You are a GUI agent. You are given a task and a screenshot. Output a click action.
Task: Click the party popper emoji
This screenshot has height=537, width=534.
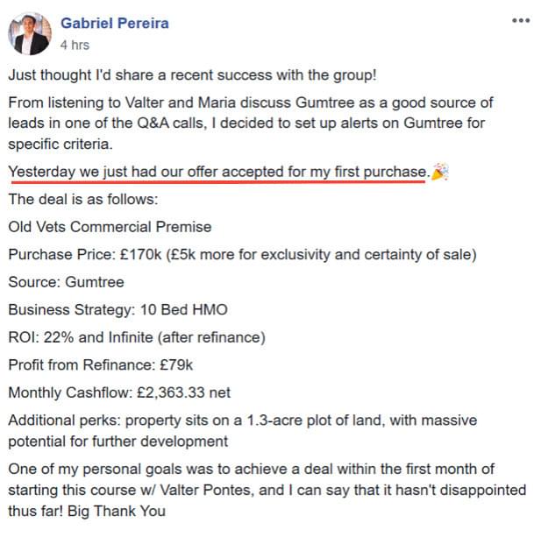[440, 172]
